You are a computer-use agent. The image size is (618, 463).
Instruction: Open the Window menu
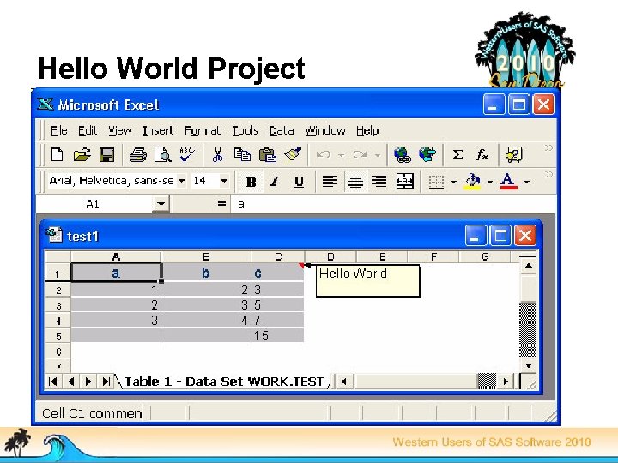(x=325, y=130)
